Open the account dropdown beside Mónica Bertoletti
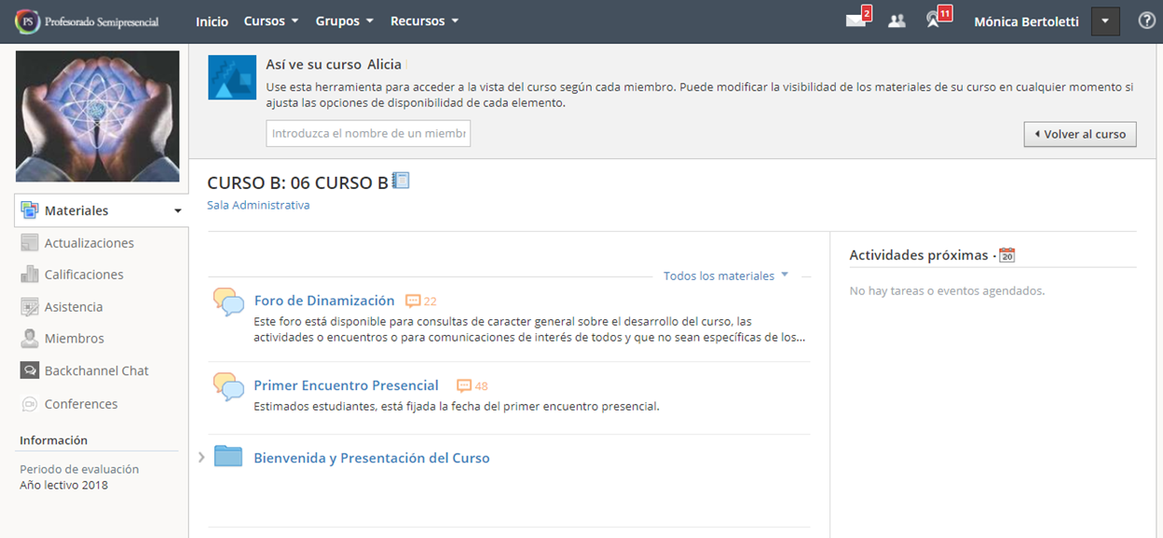Screen dimensions: 1163x538 (x=1105, y=20)
